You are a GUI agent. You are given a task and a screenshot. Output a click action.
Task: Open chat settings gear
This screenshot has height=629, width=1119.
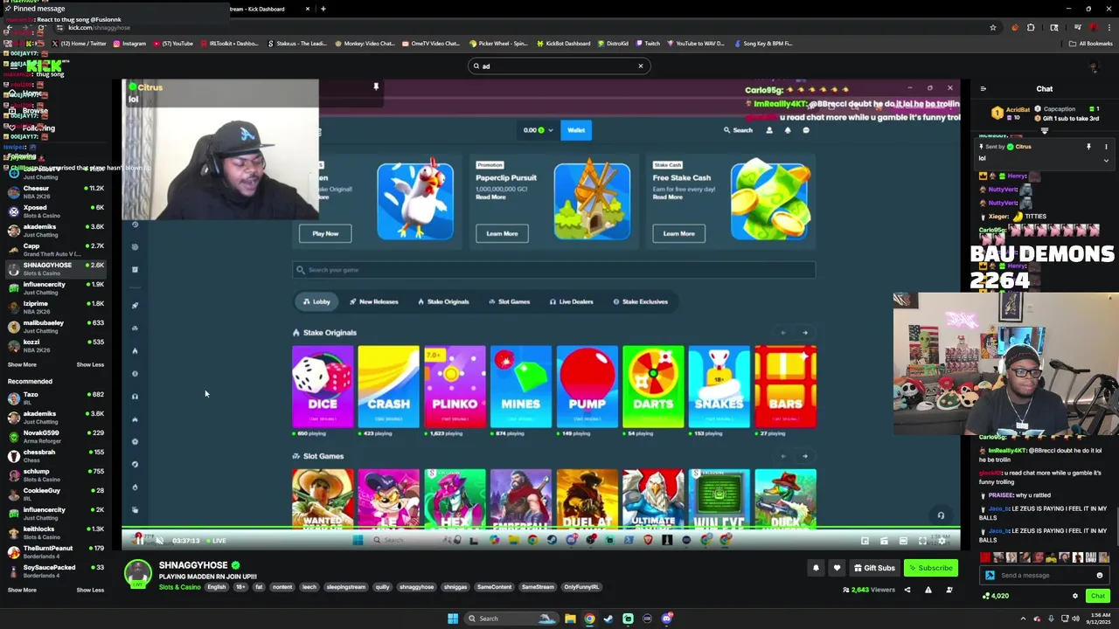(1075, 596)
